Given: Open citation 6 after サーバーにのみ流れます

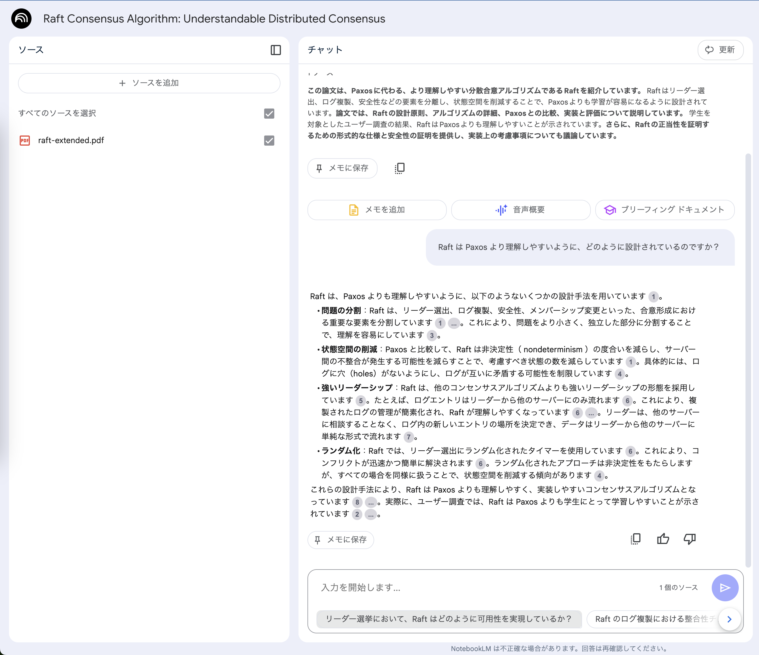Looking at the screenshot, I should (x=628, y=401).
